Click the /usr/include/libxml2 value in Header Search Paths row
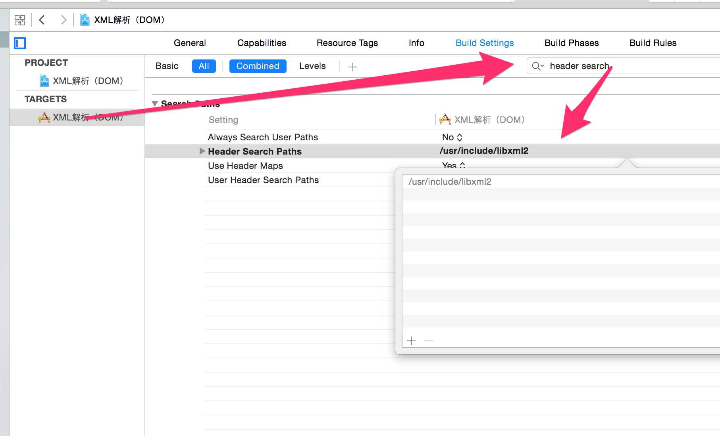This screenshot has height=436, width=720. pyautogui.click(x=484, y=151)
